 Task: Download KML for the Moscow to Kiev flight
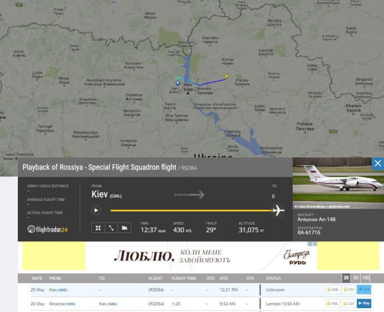click(x=332, y=304)
